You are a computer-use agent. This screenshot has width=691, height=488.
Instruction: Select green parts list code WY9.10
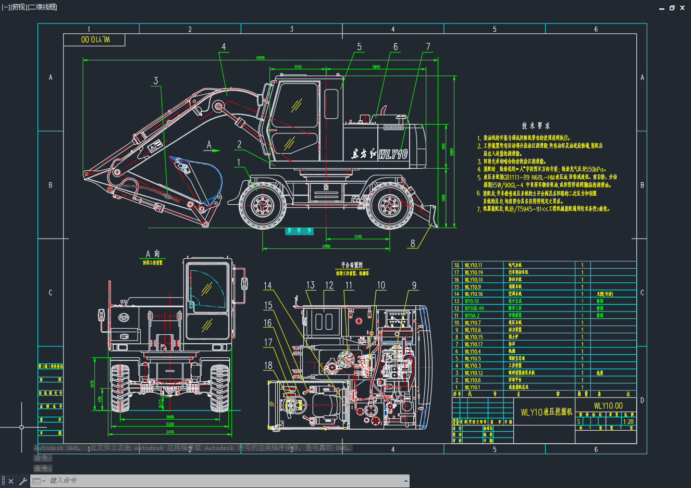(x=472, y=301)
